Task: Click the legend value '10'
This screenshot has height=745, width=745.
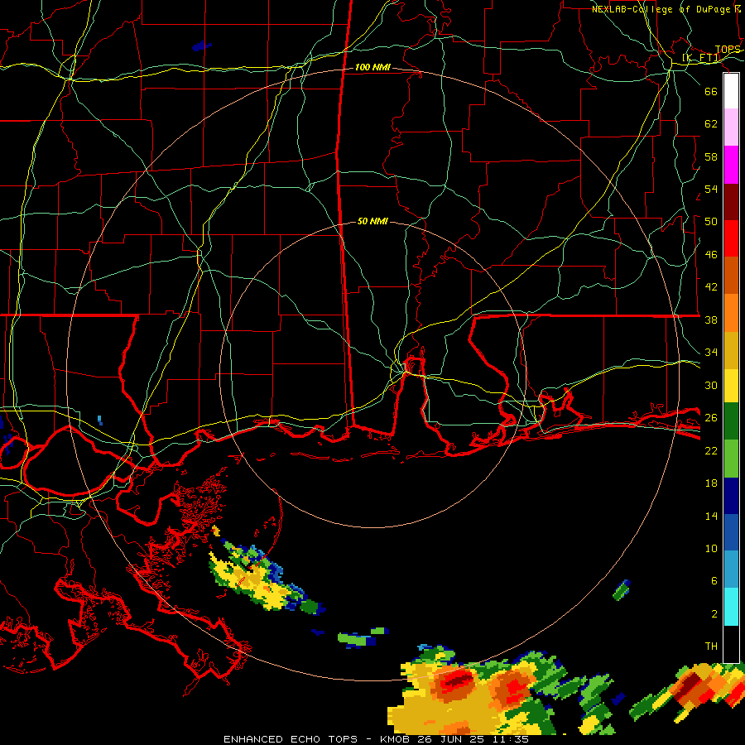Action: coord(711,549)
